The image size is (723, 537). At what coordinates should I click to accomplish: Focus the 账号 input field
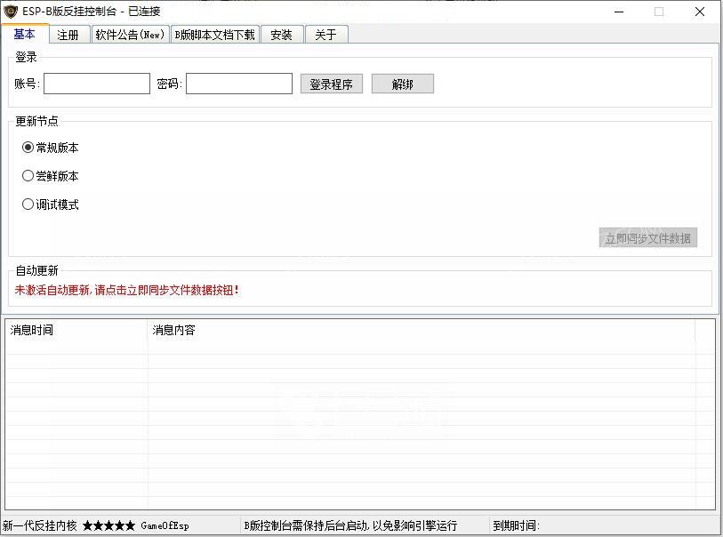pyautogui.click(x=97, y=84)
